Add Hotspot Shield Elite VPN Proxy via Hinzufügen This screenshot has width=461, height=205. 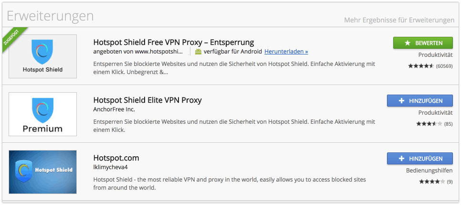click(420, 101)
